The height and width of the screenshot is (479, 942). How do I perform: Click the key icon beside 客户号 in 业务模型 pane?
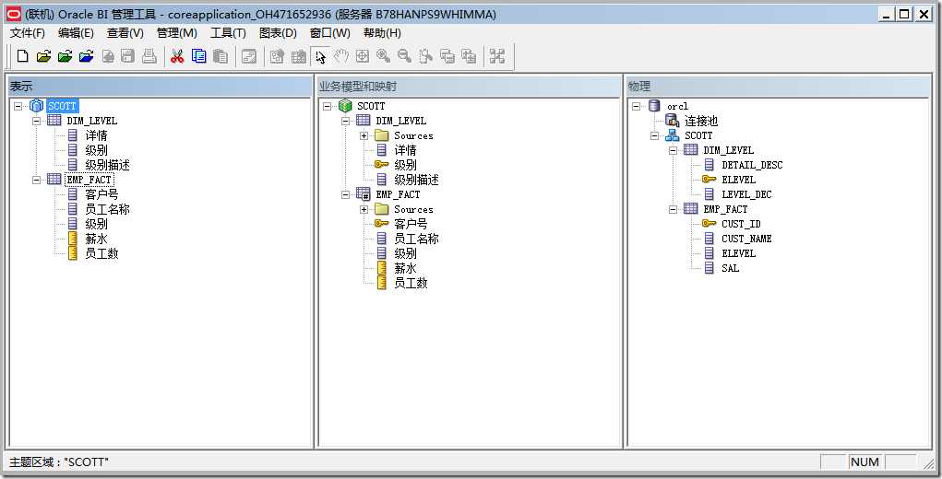[x=381, y=224]
